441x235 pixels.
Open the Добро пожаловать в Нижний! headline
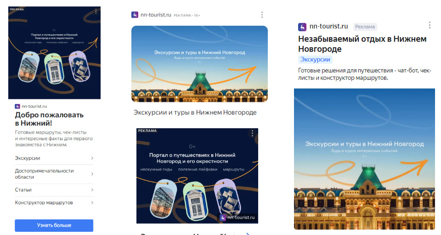(x=49, y=119)
